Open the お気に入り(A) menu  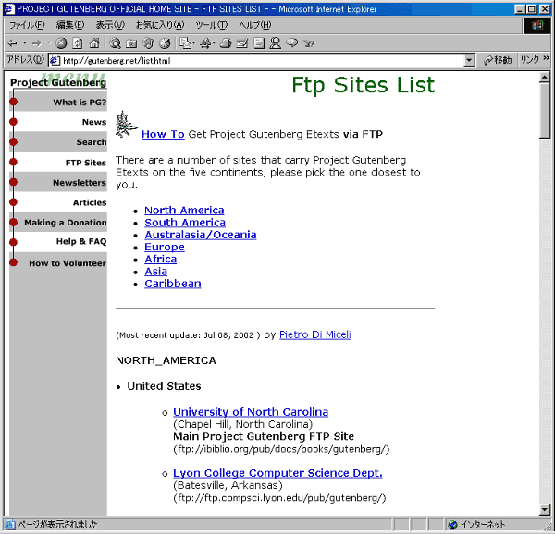160,25
